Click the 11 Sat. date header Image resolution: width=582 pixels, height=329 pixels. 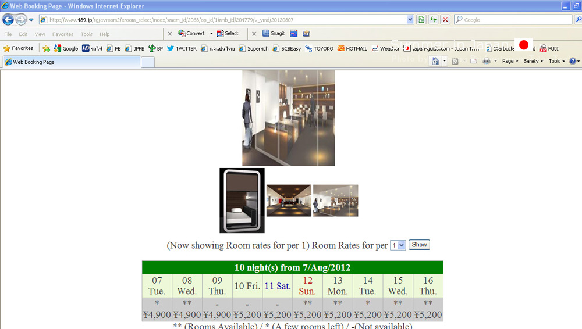(x=277, y=286)
